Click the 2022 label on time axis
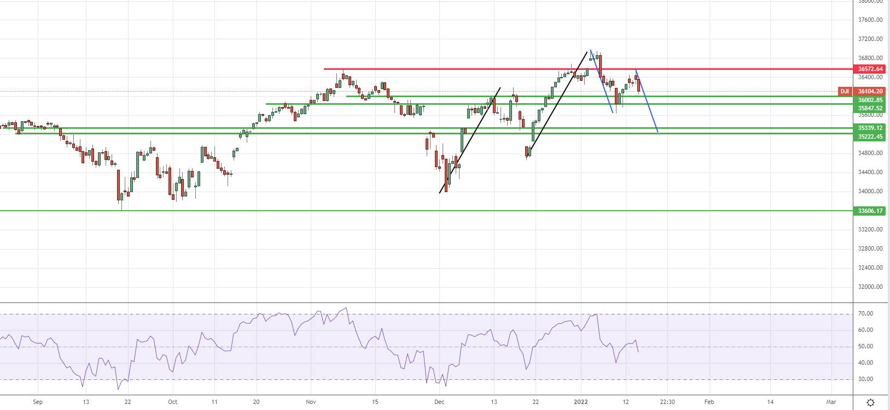The width and height of the screenshot is (890, 410). 580,402
